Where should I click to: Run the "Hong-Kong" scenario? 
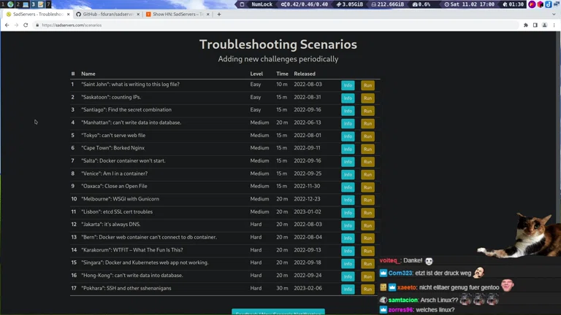click(367, 276)
